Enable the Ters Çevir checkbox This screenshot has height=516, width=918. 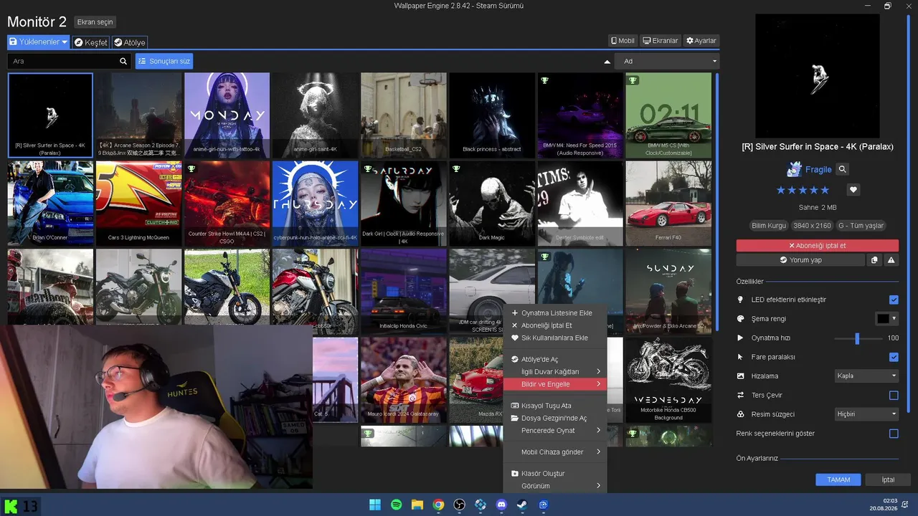point(894,395)
